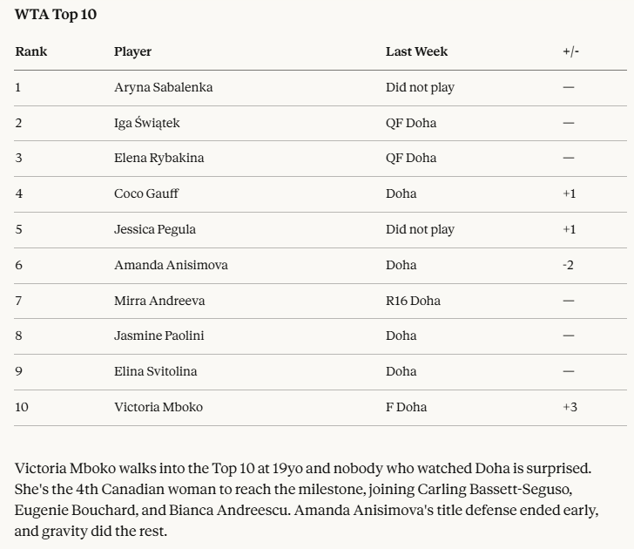
Task: Select Mirra Andreeva player name
Action: coord(159,301)
